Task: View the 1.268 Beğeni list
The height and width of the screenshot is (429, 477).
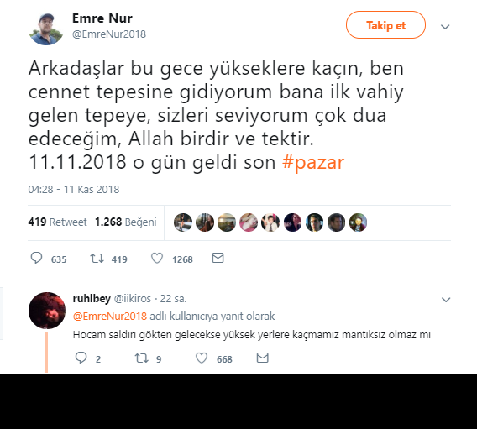Action: click(x=126, y=222)
